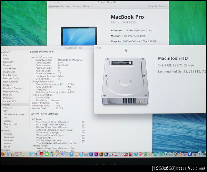Open Illustrator (Ai) from the dock
The height and width of the screenshot is (172, 207).
101,154
